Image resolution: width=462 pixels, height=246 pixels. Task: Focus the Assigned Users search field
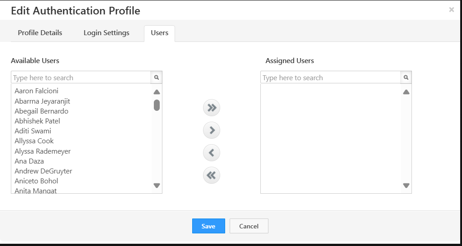[x=330, y=77]
